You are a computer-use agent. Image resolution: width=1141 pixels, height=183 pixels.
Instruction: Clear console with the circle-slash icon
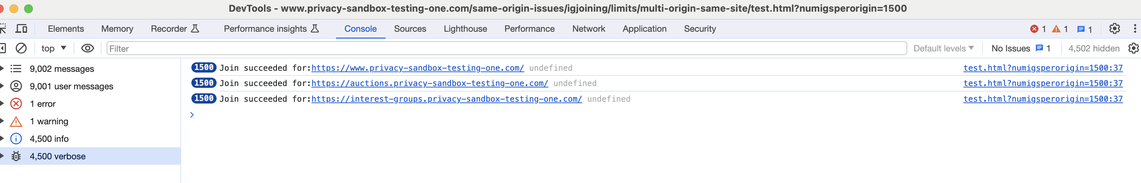click(x=21, y=48)
